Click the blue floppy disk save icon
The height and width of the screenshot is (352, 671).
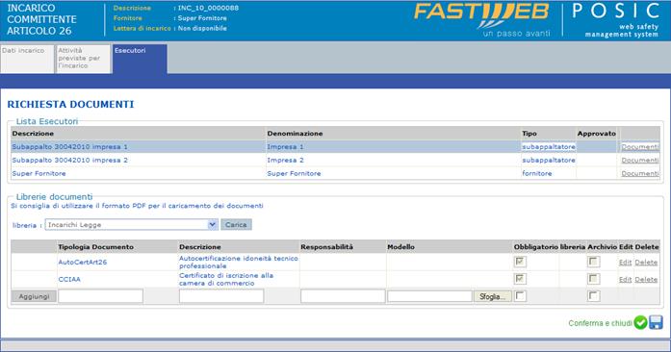pos(656,322)
